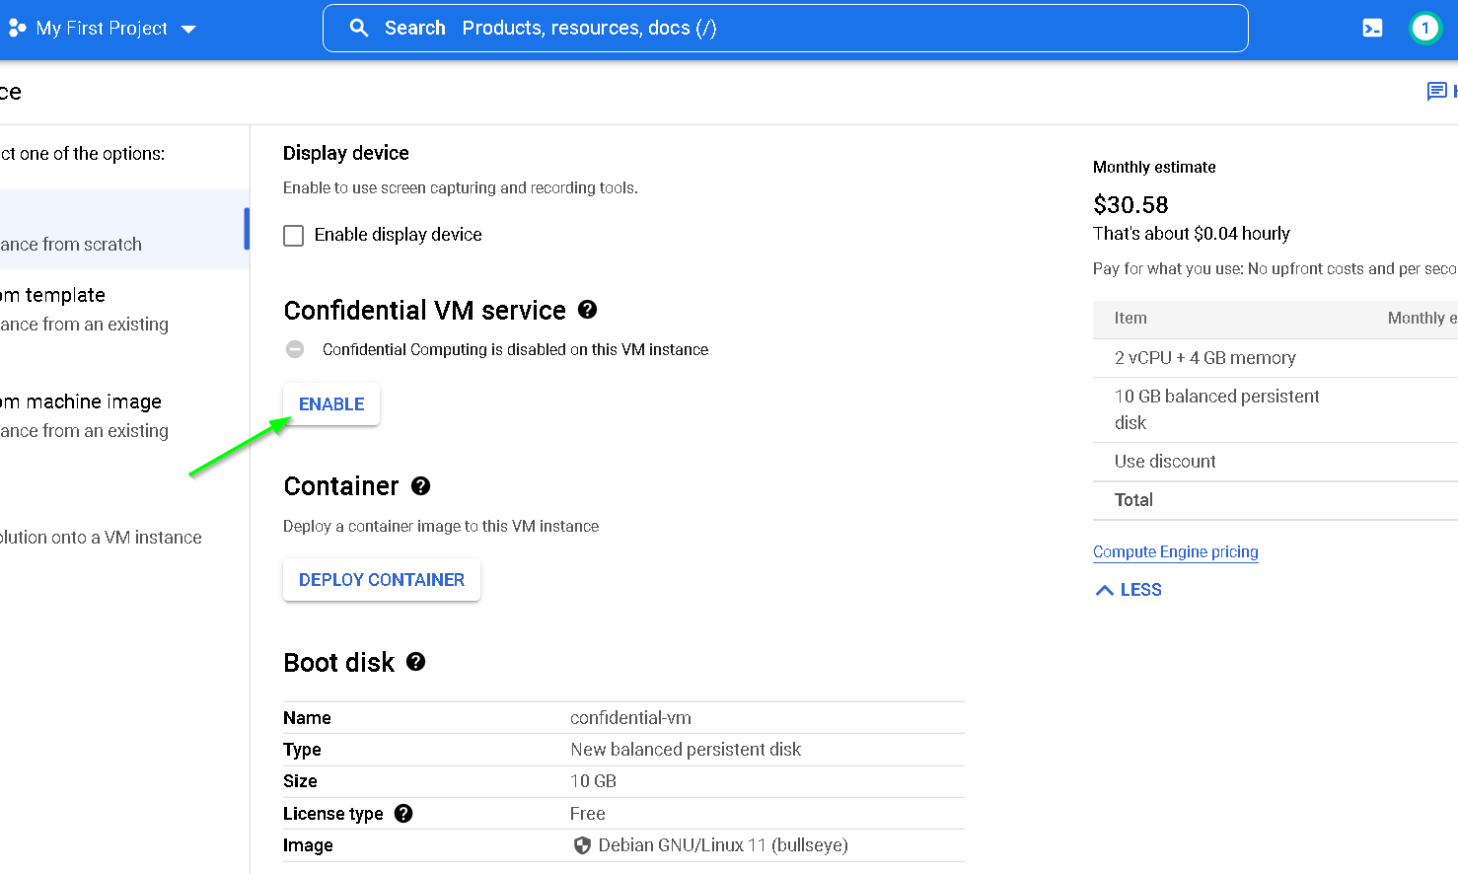
Task: Click the New balanced persistent disk value
Action: (x=686, y=750)
